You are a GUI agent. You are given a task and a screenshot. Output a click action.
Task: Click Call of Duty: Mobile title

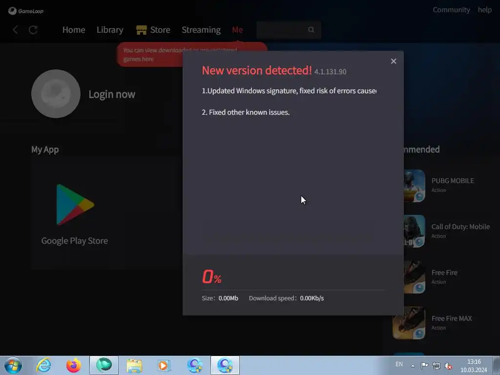(x=460, y=227)
